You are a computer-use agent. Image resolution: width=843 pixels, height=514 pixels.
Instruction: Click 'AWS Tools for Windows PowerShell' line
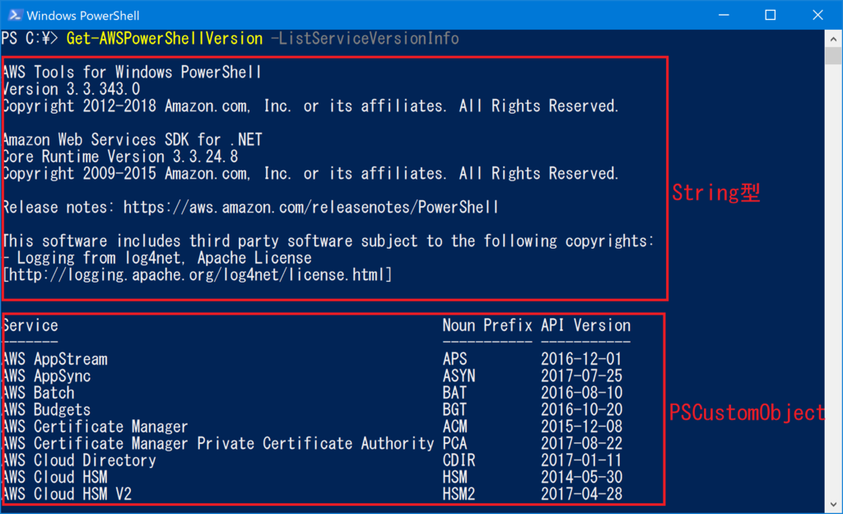tap(132, 72)
